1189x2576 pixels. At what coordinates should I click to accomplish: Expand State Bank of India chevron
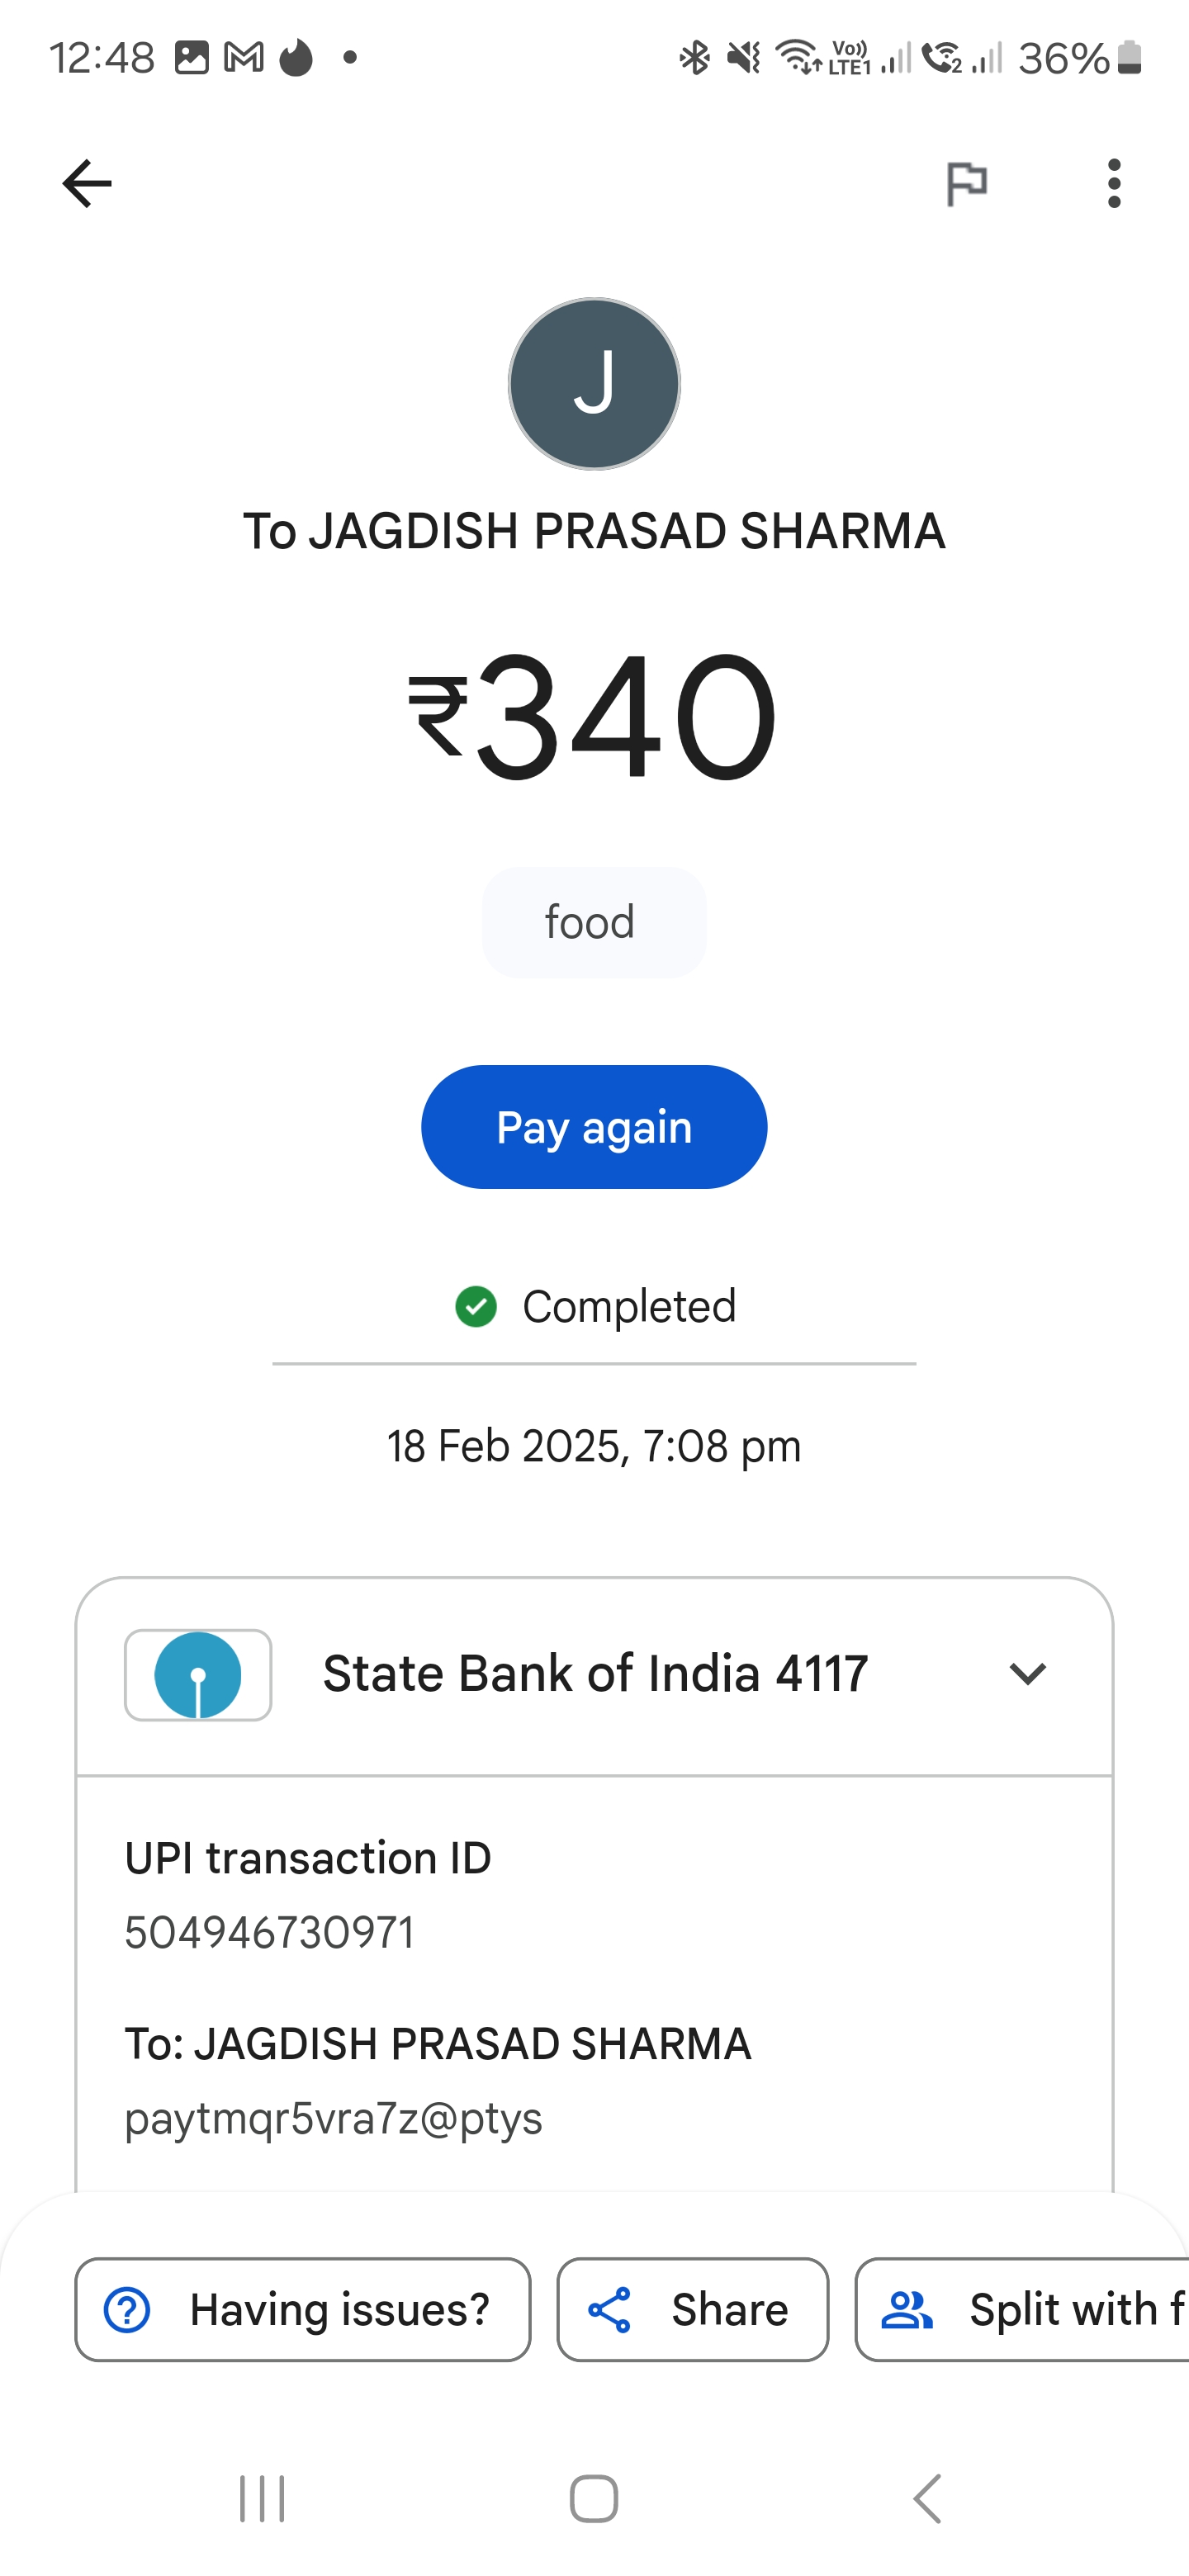pyautogui.click(x=1027, y=1674)
